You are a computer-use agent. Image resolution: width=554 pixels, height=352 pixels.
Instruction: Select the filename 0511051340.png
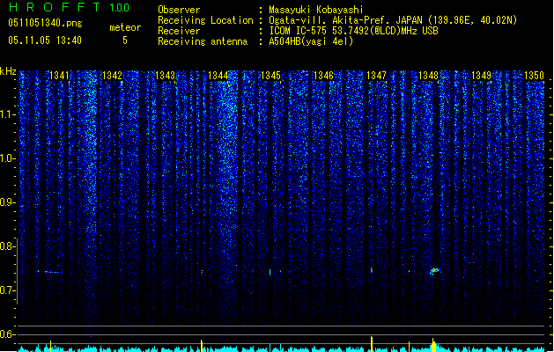[45, 23]
